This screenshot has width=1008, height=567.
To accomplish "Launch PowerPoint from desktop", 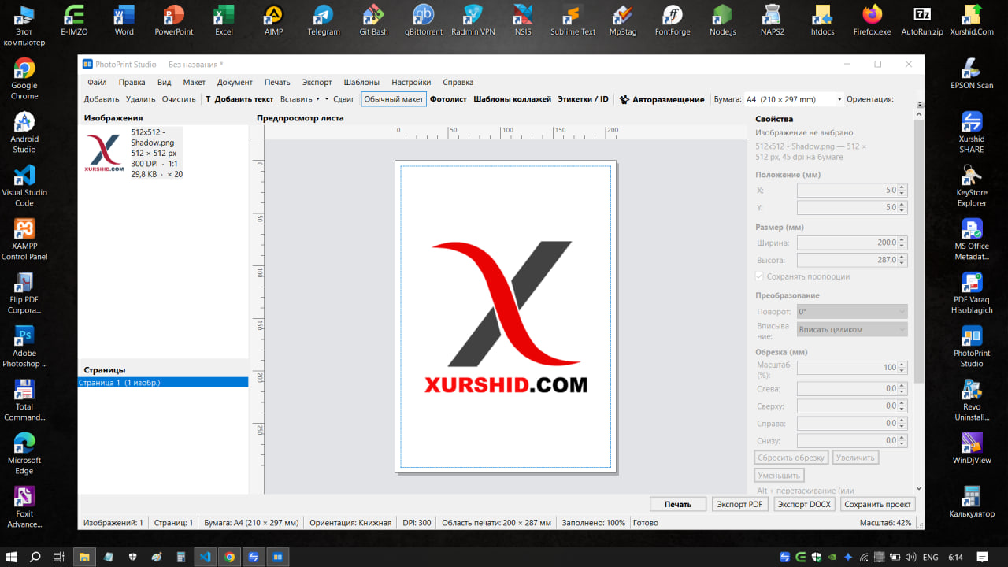I will tap(174, 20).
